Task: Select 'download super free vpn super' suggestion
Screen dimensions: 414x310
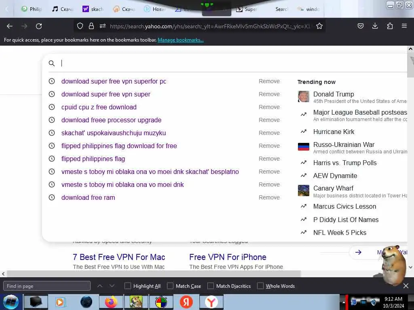Action: 106,94
